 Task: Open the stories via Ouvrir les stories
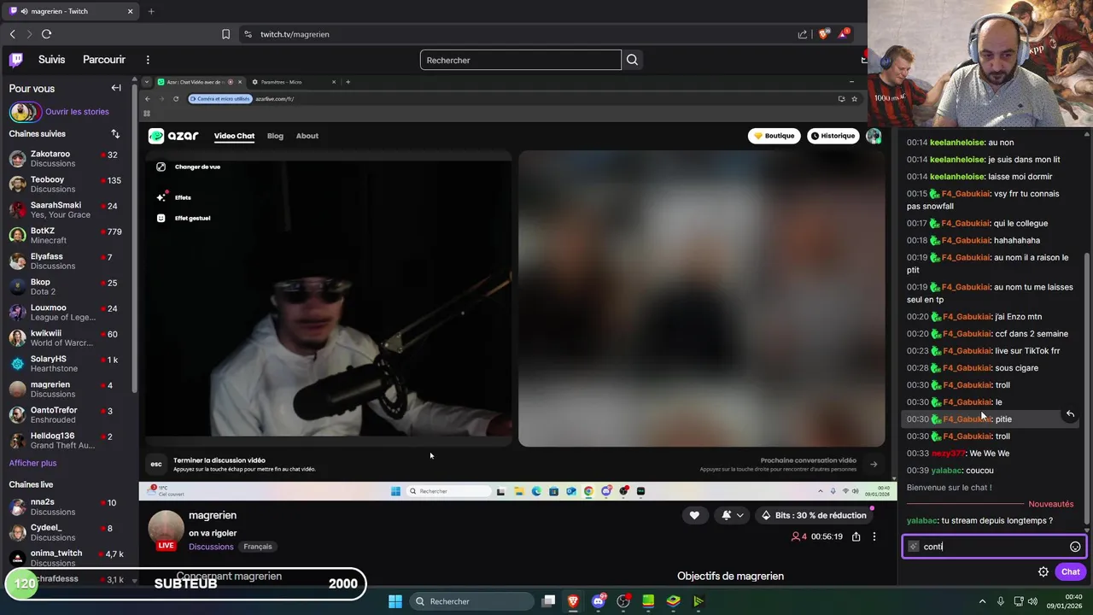point(77,112)
